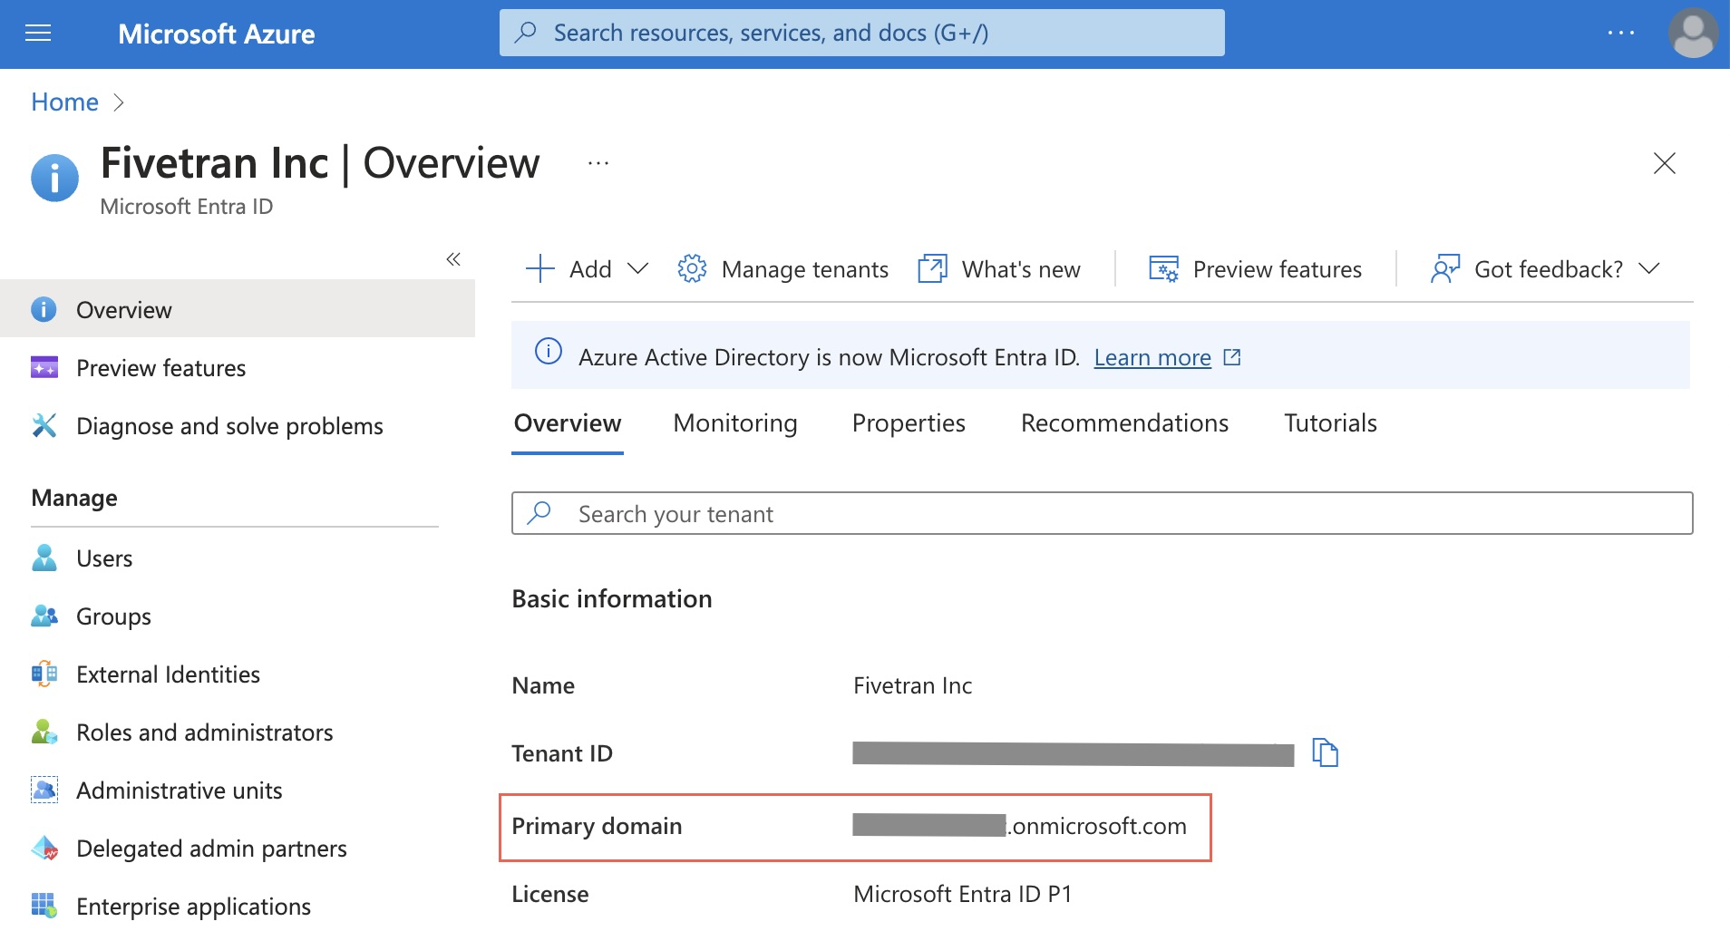1730x941 pixels.
Task: Open the ellipsis menu next to the Overview title
Action: pyautogui.click(x=598, y=163)
